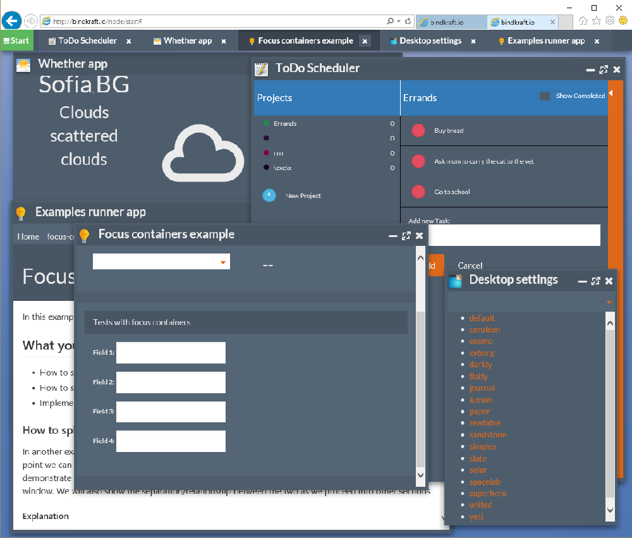Open the browser Home icon
The height and width of the screenshot is (538, 632).
[x=583, y=21]
